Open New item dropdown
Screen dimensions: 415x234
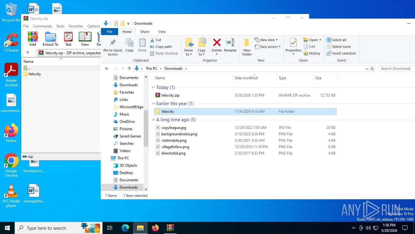pyautogui.click(x=266, y=40)
